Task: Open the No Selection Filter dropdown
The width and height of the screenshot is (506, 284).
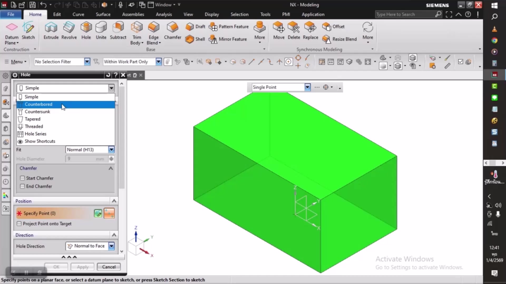Action: pos(87,62)
